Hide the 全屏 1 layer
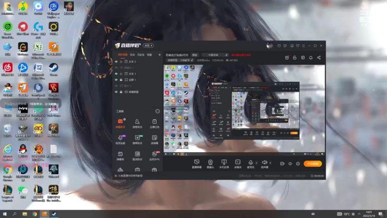Image resolution: width=387 pixels, height=218 pixels. 116,80
